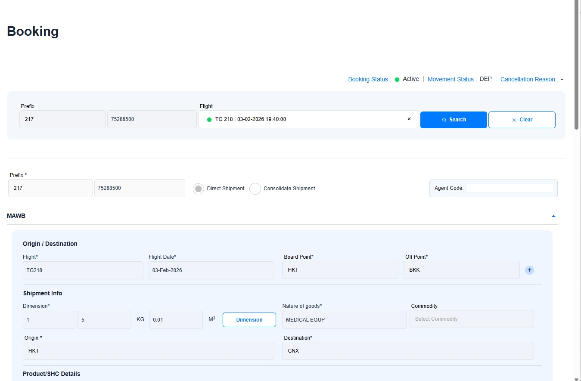The image size is (581, 381).
Task: Click the green flight status dot
Action: [x=209, y=120]
